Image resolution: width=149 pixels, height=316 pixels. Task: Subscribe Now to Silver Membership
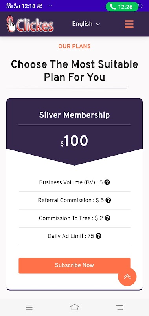tap(74, 265)
